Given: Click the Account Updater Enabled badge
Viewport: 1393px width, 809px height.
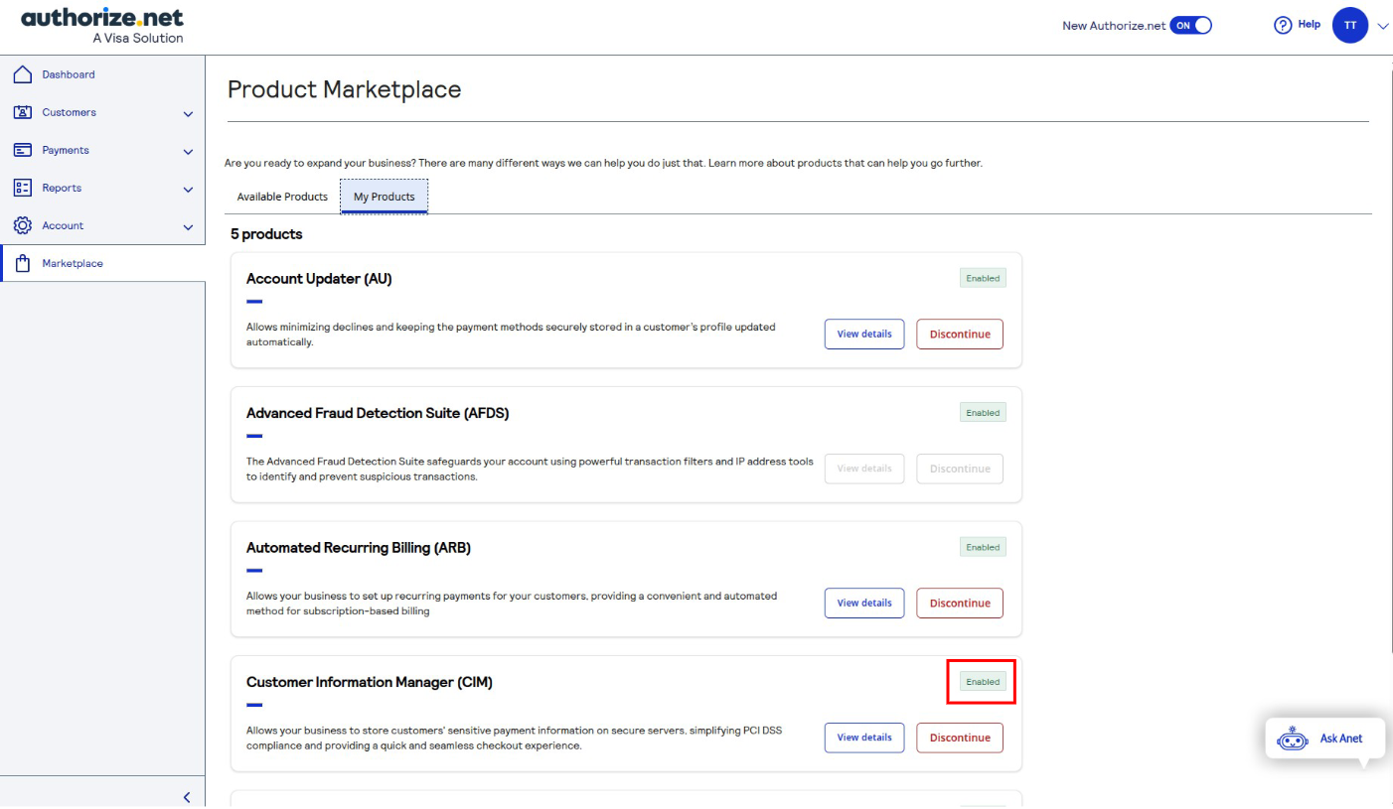Looking at the screenshot, I should point(983,278).
